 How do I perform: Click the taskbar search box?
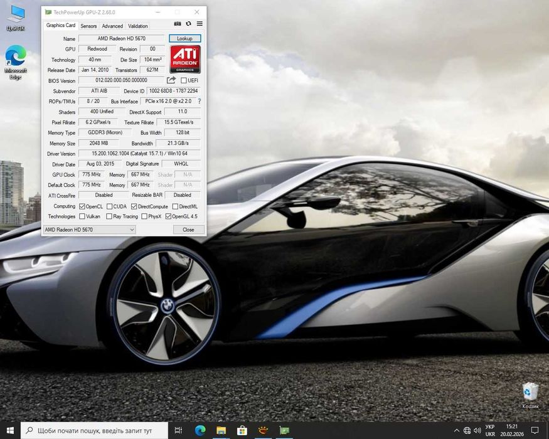[95, 431]
